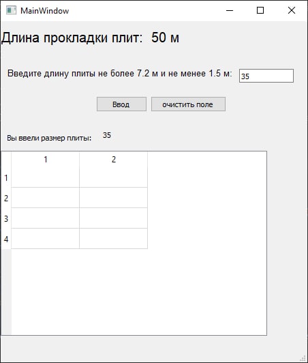Click the 'Вы ввели размер плиты:' label
The width and height of the screenshot is (308, 363).
(49, 139)
